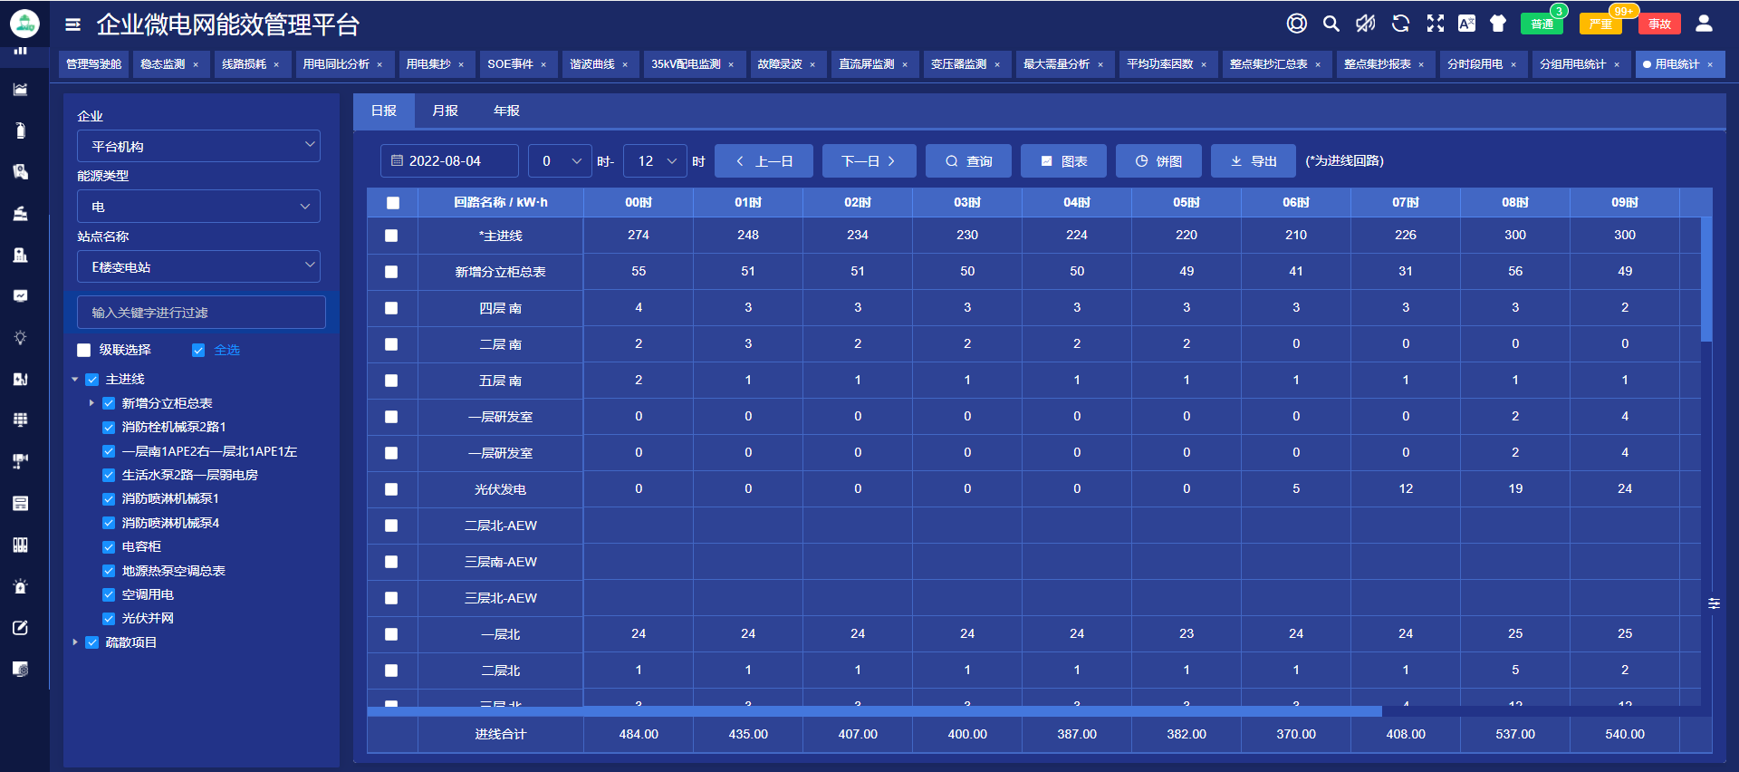Screen dimensions: 1739x772
Task: Click the mute sound icon
Action: (x=1365, y=24)
